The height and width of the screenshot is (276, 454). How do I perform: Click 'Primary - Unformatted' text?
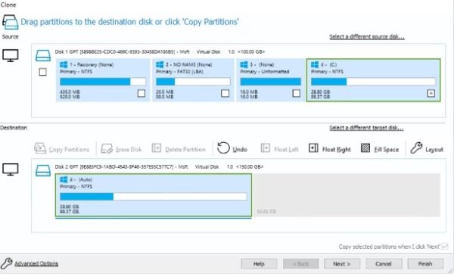coord(264,72)
